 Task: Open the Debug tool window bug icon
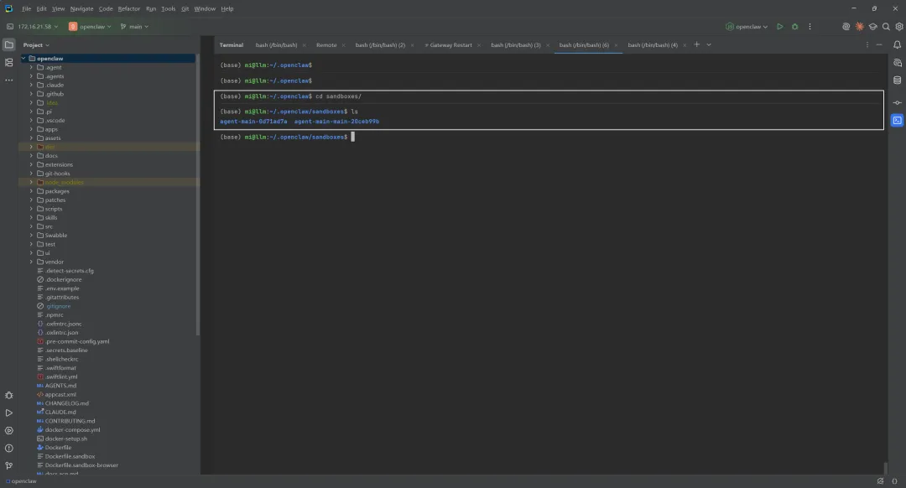8,396
